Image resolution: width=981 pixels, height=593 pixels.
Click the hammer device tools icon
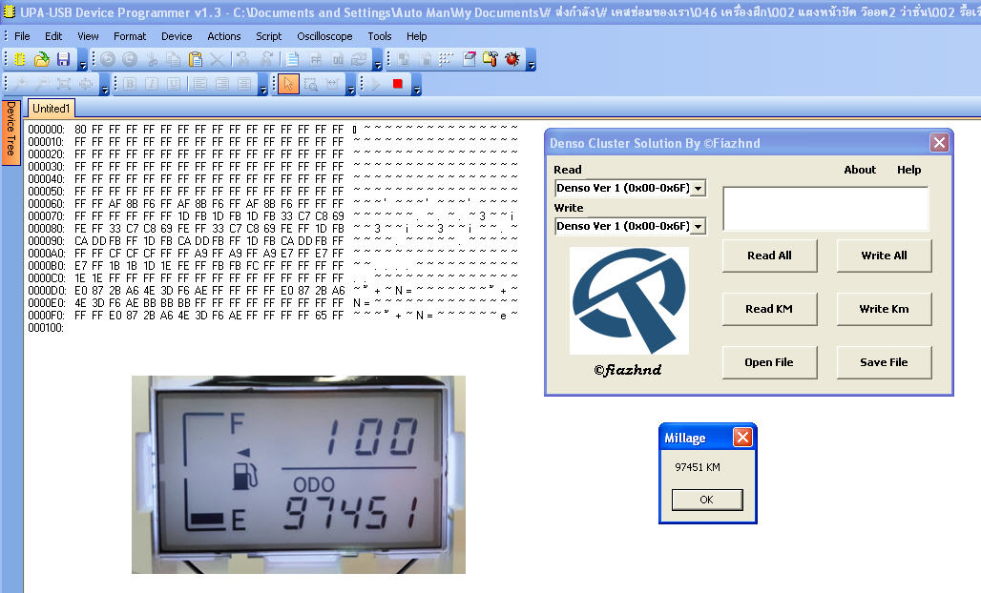[490, 59]
